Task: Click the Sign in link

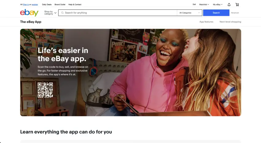Action: coord(26,5)
